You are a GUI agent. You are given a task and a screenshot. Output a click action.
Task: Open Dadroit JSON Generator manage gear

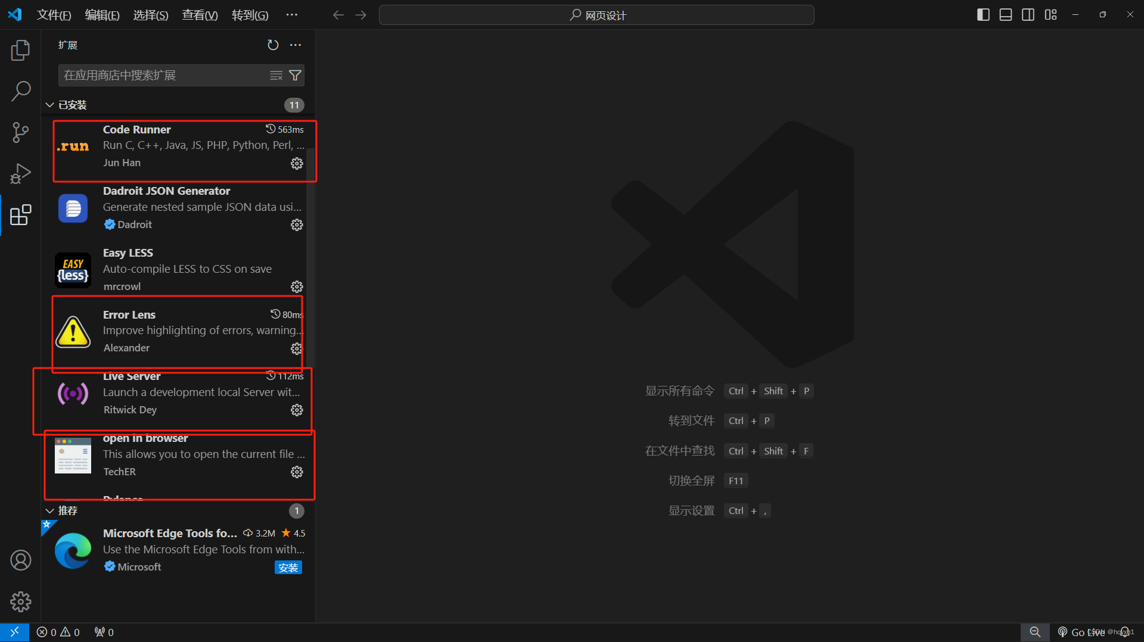[297, 225]
